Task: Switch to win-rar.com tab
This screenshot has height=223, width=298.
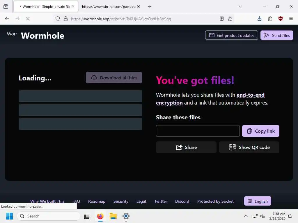Action: 109,6
